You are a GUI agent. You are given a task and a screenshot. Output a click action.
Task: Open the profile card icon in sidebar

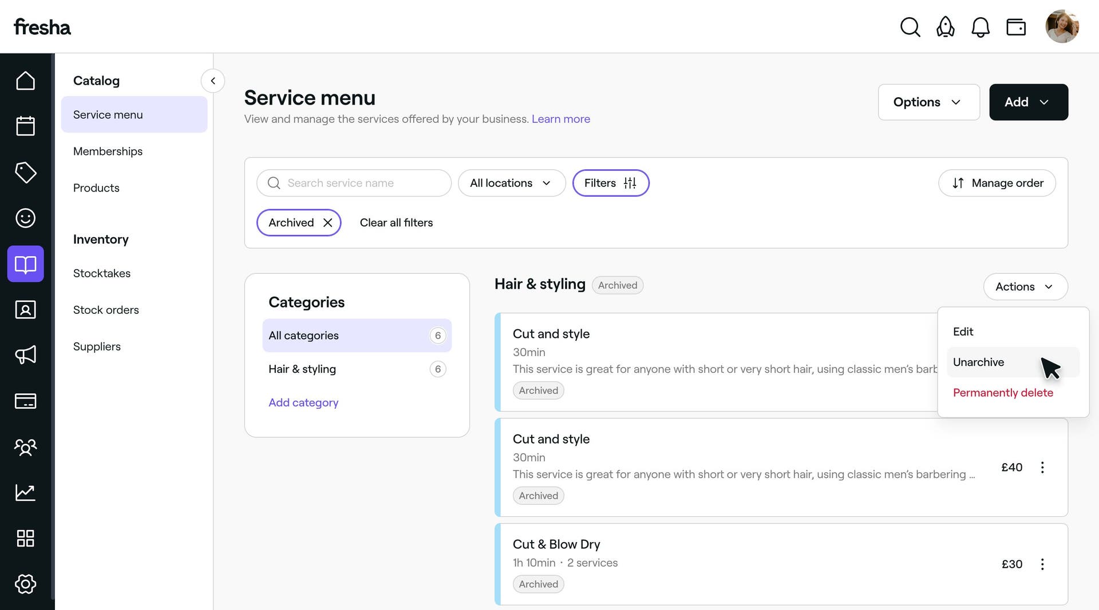pos(25,309)
